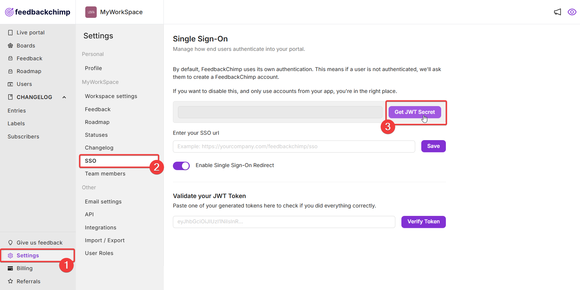The height and width of the screenshot is (290, 580).
Task: Click the announcements megaphone icon
Action: (558, 12)
